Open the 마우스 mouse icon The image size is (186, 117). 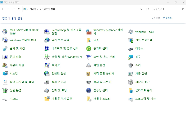pyautogui.click(x=131, y=49)
